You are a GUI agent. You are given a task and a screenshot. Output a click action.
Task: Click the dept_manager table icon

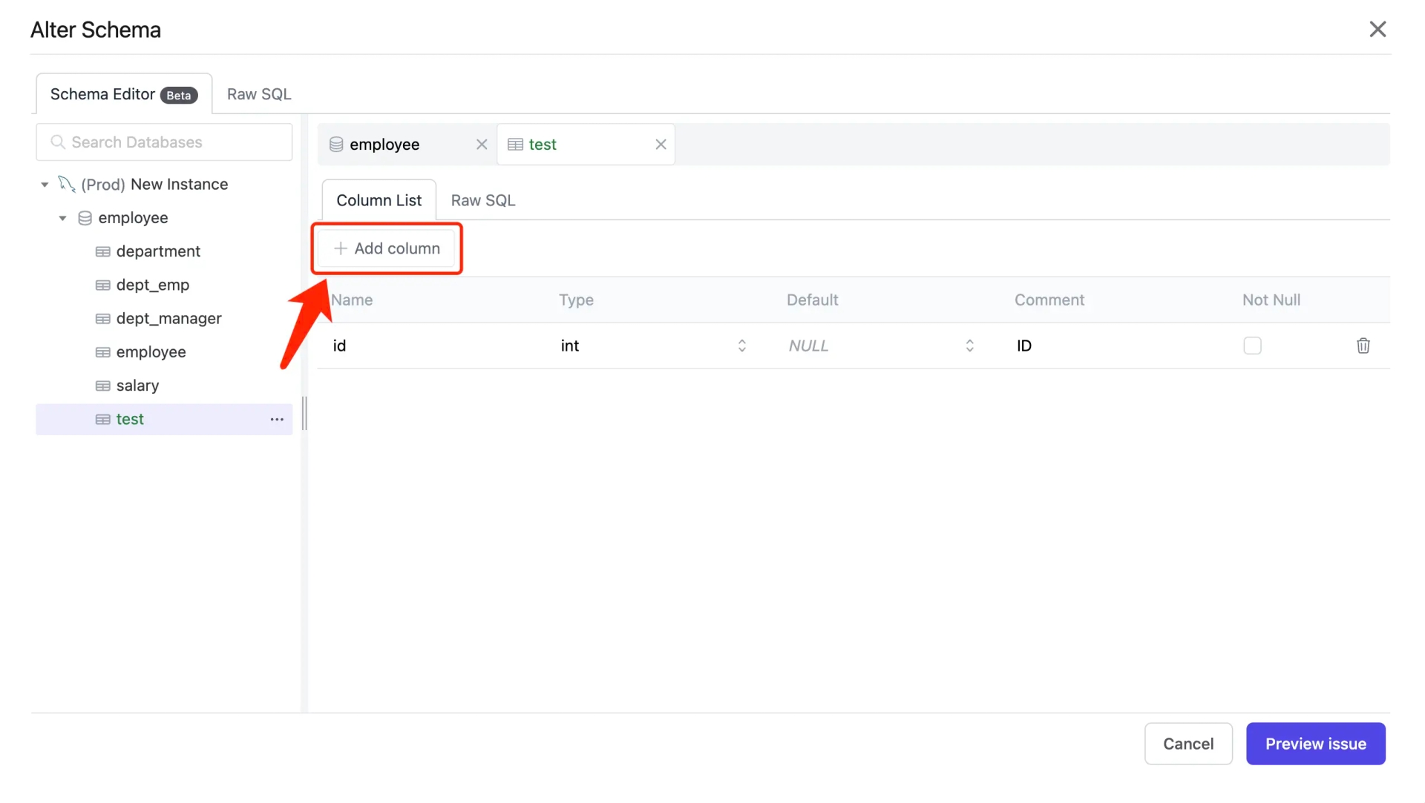tap(103, 318)
